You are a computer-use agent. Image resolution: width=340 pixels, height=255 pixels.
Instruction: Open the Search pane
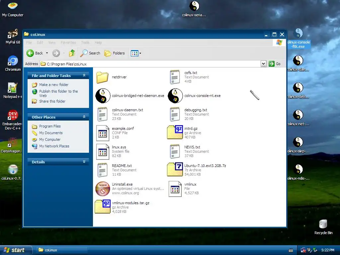pos(90,53)
